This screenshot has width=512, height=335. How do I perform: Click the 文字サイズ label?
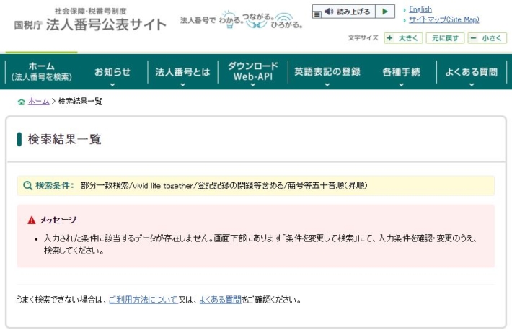(363, 38)
